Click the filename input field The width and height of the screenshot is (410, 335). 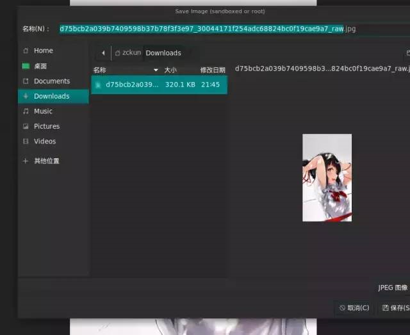234,29
